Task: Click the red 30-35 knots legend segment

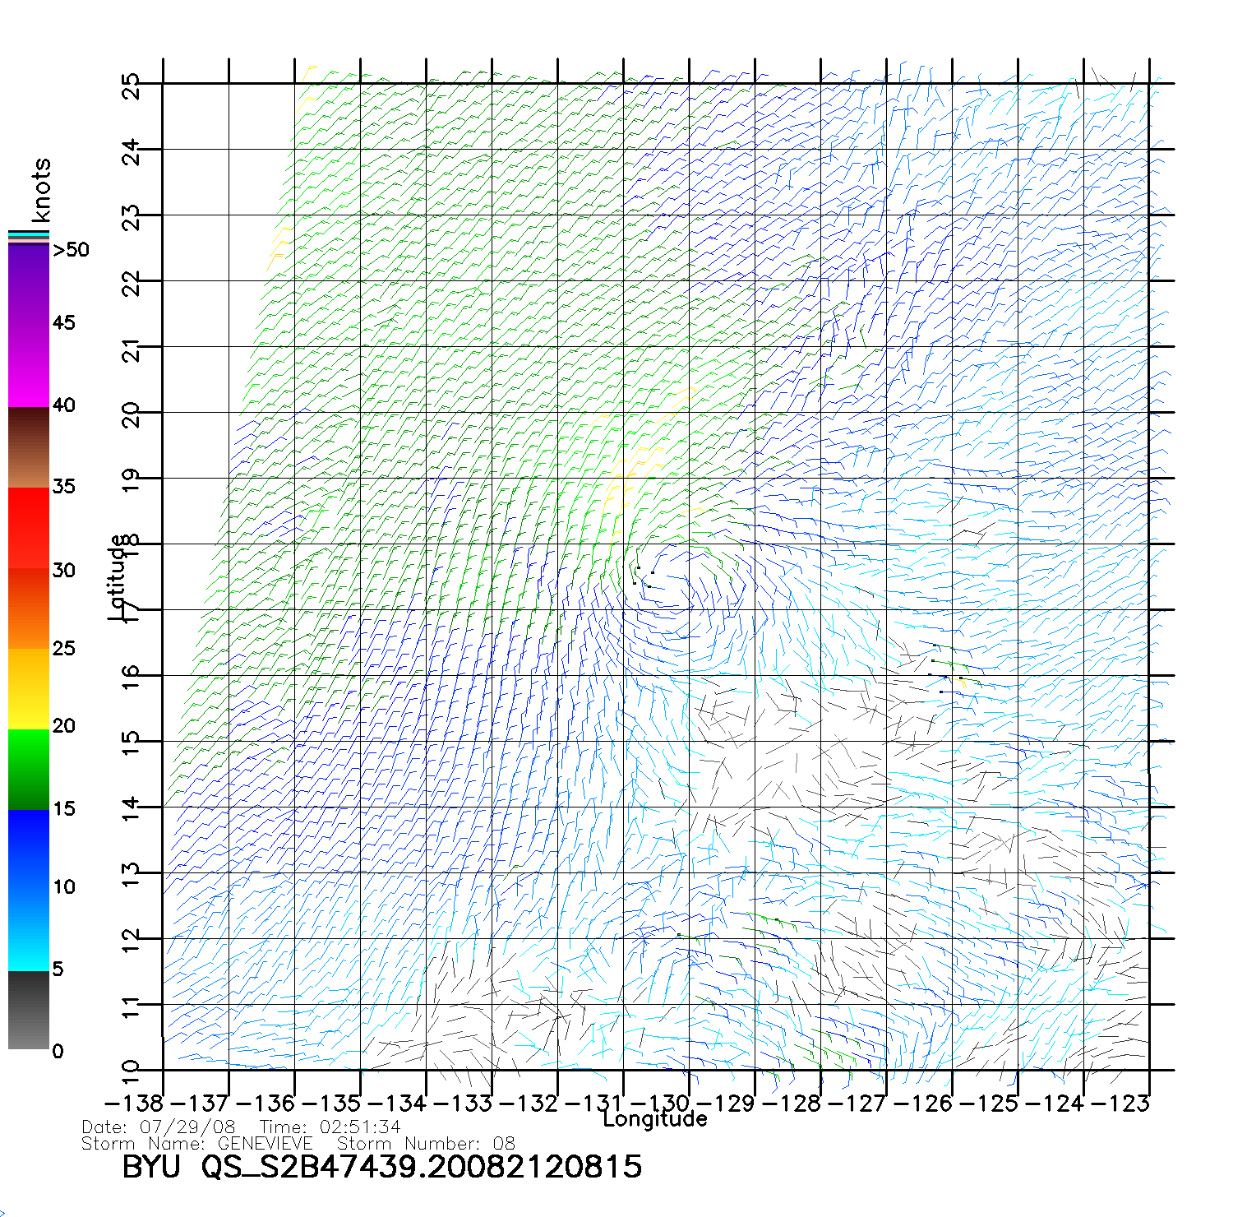Action: (x=28, y=528)
